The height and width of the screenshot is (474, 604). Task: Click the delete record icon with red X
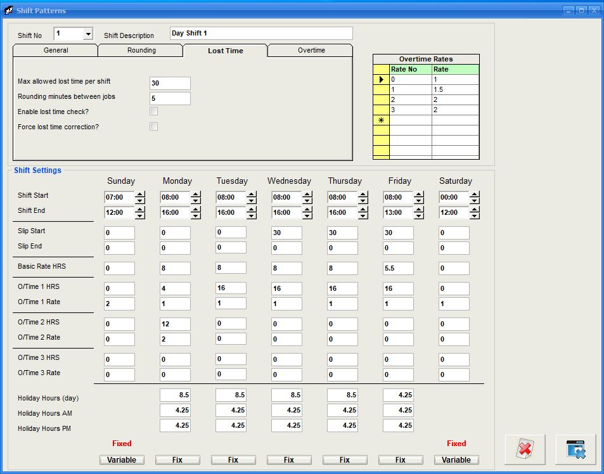point(525,450)
